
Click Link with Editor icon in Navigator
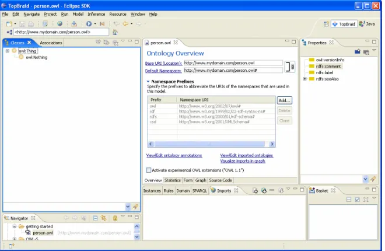click(103, 218)
